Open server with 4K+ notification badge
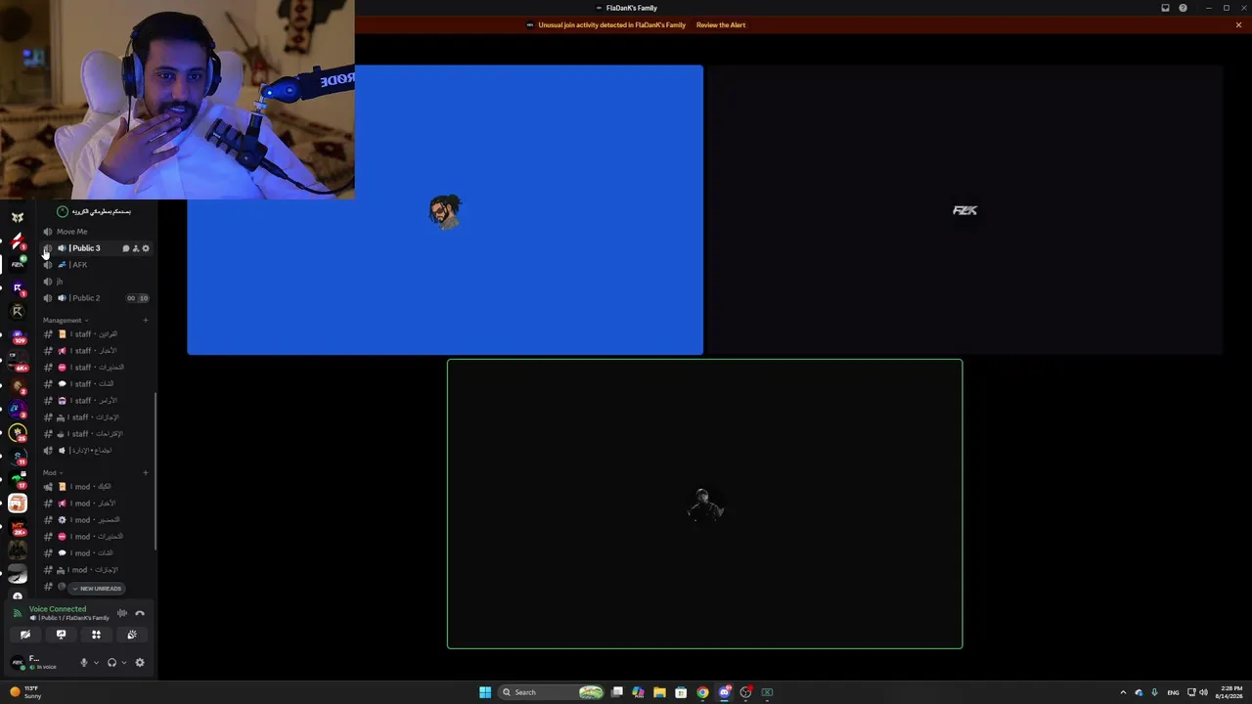The height and width of the screenshot is (704, 1252). click(17, 362)
